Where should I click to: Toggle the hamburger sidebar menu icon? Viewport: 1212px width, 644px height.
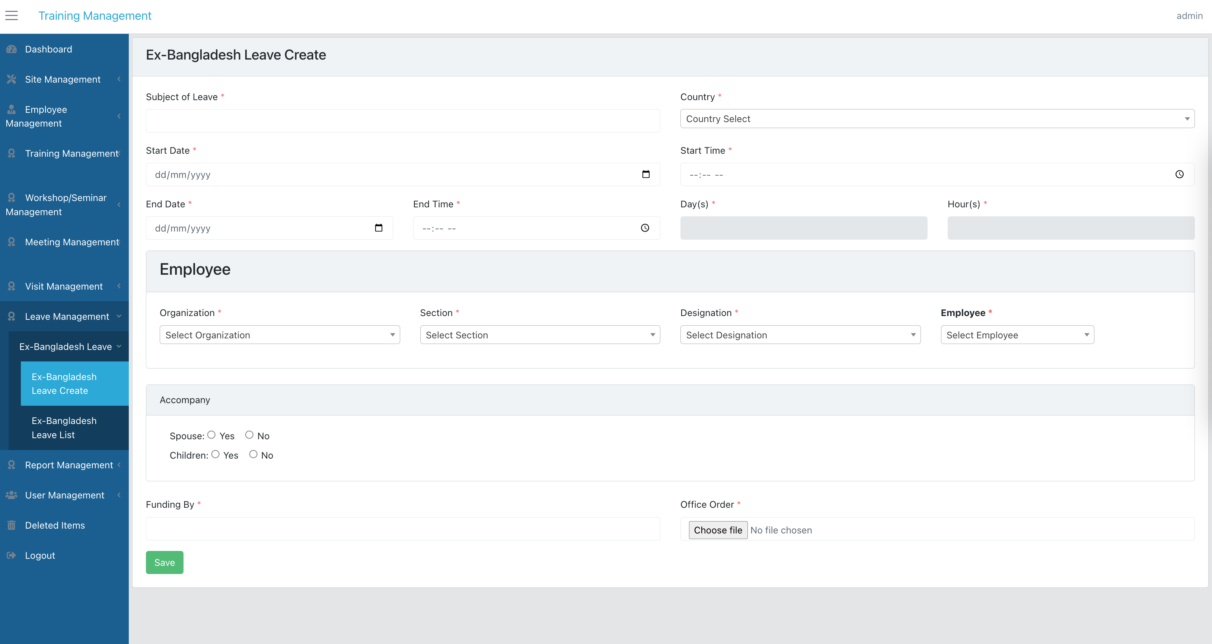(x=11, y=16)
